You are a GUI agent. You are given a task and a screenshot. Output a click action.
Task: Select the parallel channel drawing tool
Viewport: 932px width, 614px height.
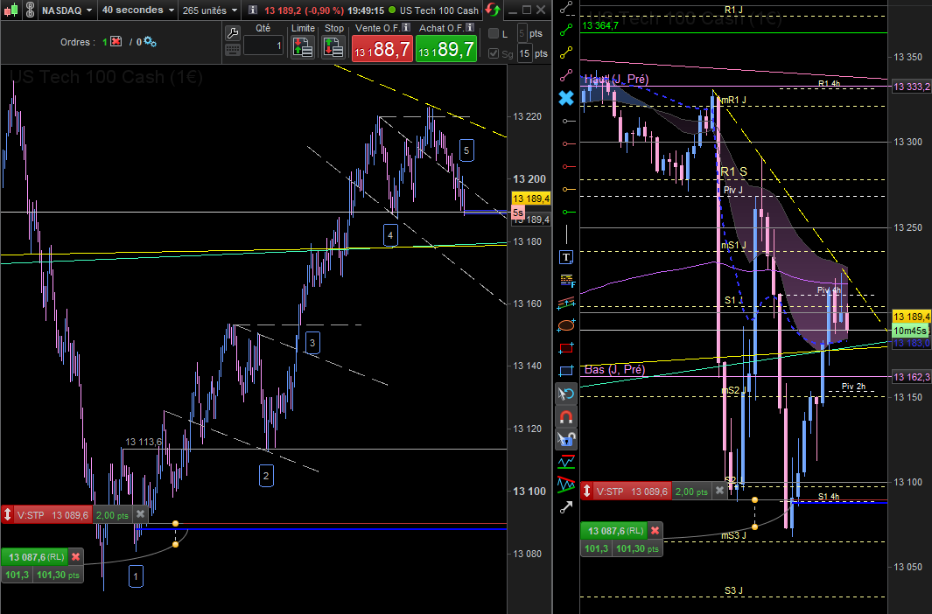pyautogui.click(x=566, y=303)
